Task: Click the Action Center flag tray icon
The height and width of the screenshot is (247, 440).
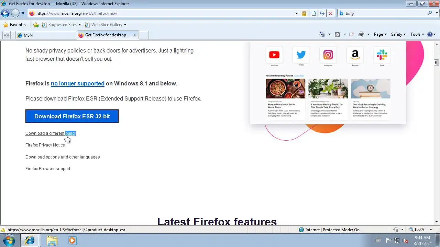Action: [x=388, y=240]
